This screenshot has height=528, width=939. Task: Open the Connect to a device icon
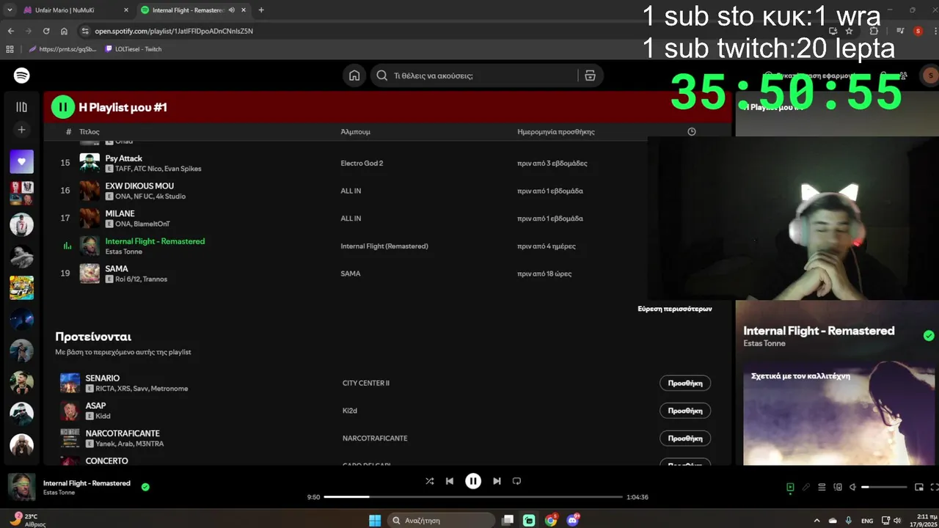coord(838,487)
